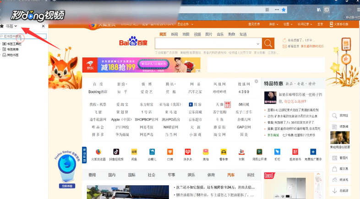This screenshot has width=360, height=199.
Task: Click 意见反馈 in the orange bar
Action: tap(254, 24)
